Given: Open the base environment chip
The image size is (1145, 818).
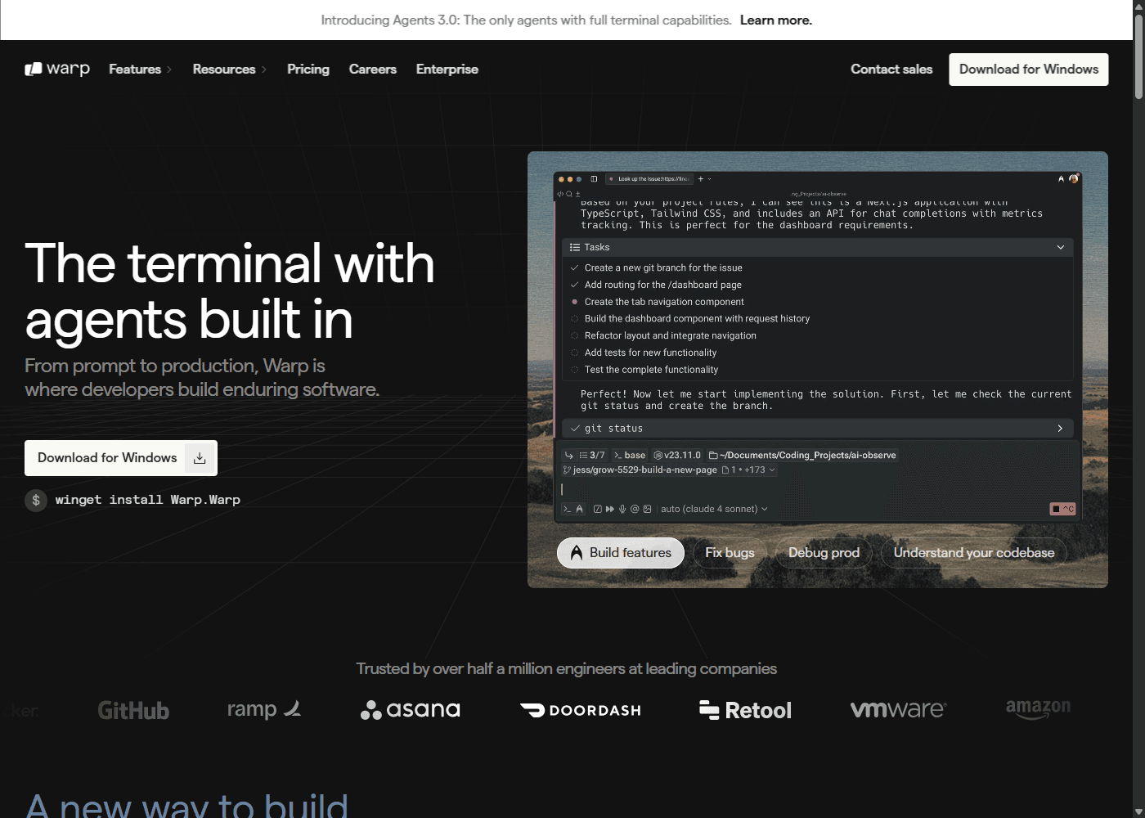Looking at the screenshot, I should pos(630,456).
